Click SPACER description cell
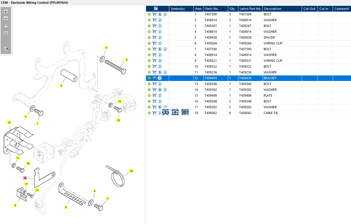The width and height of the screenshot is (351, 224). click(269, 37)
